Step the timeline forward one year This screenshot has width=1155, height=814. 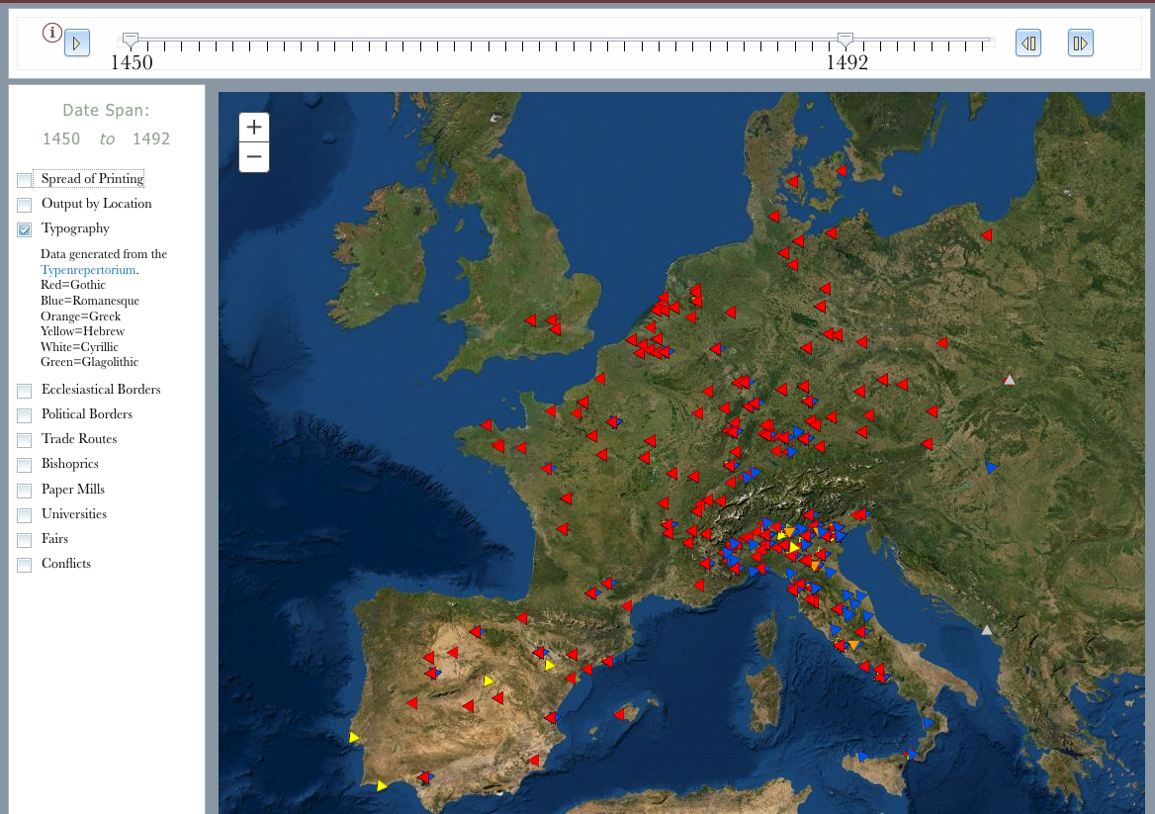click(x=1080, y=44)
